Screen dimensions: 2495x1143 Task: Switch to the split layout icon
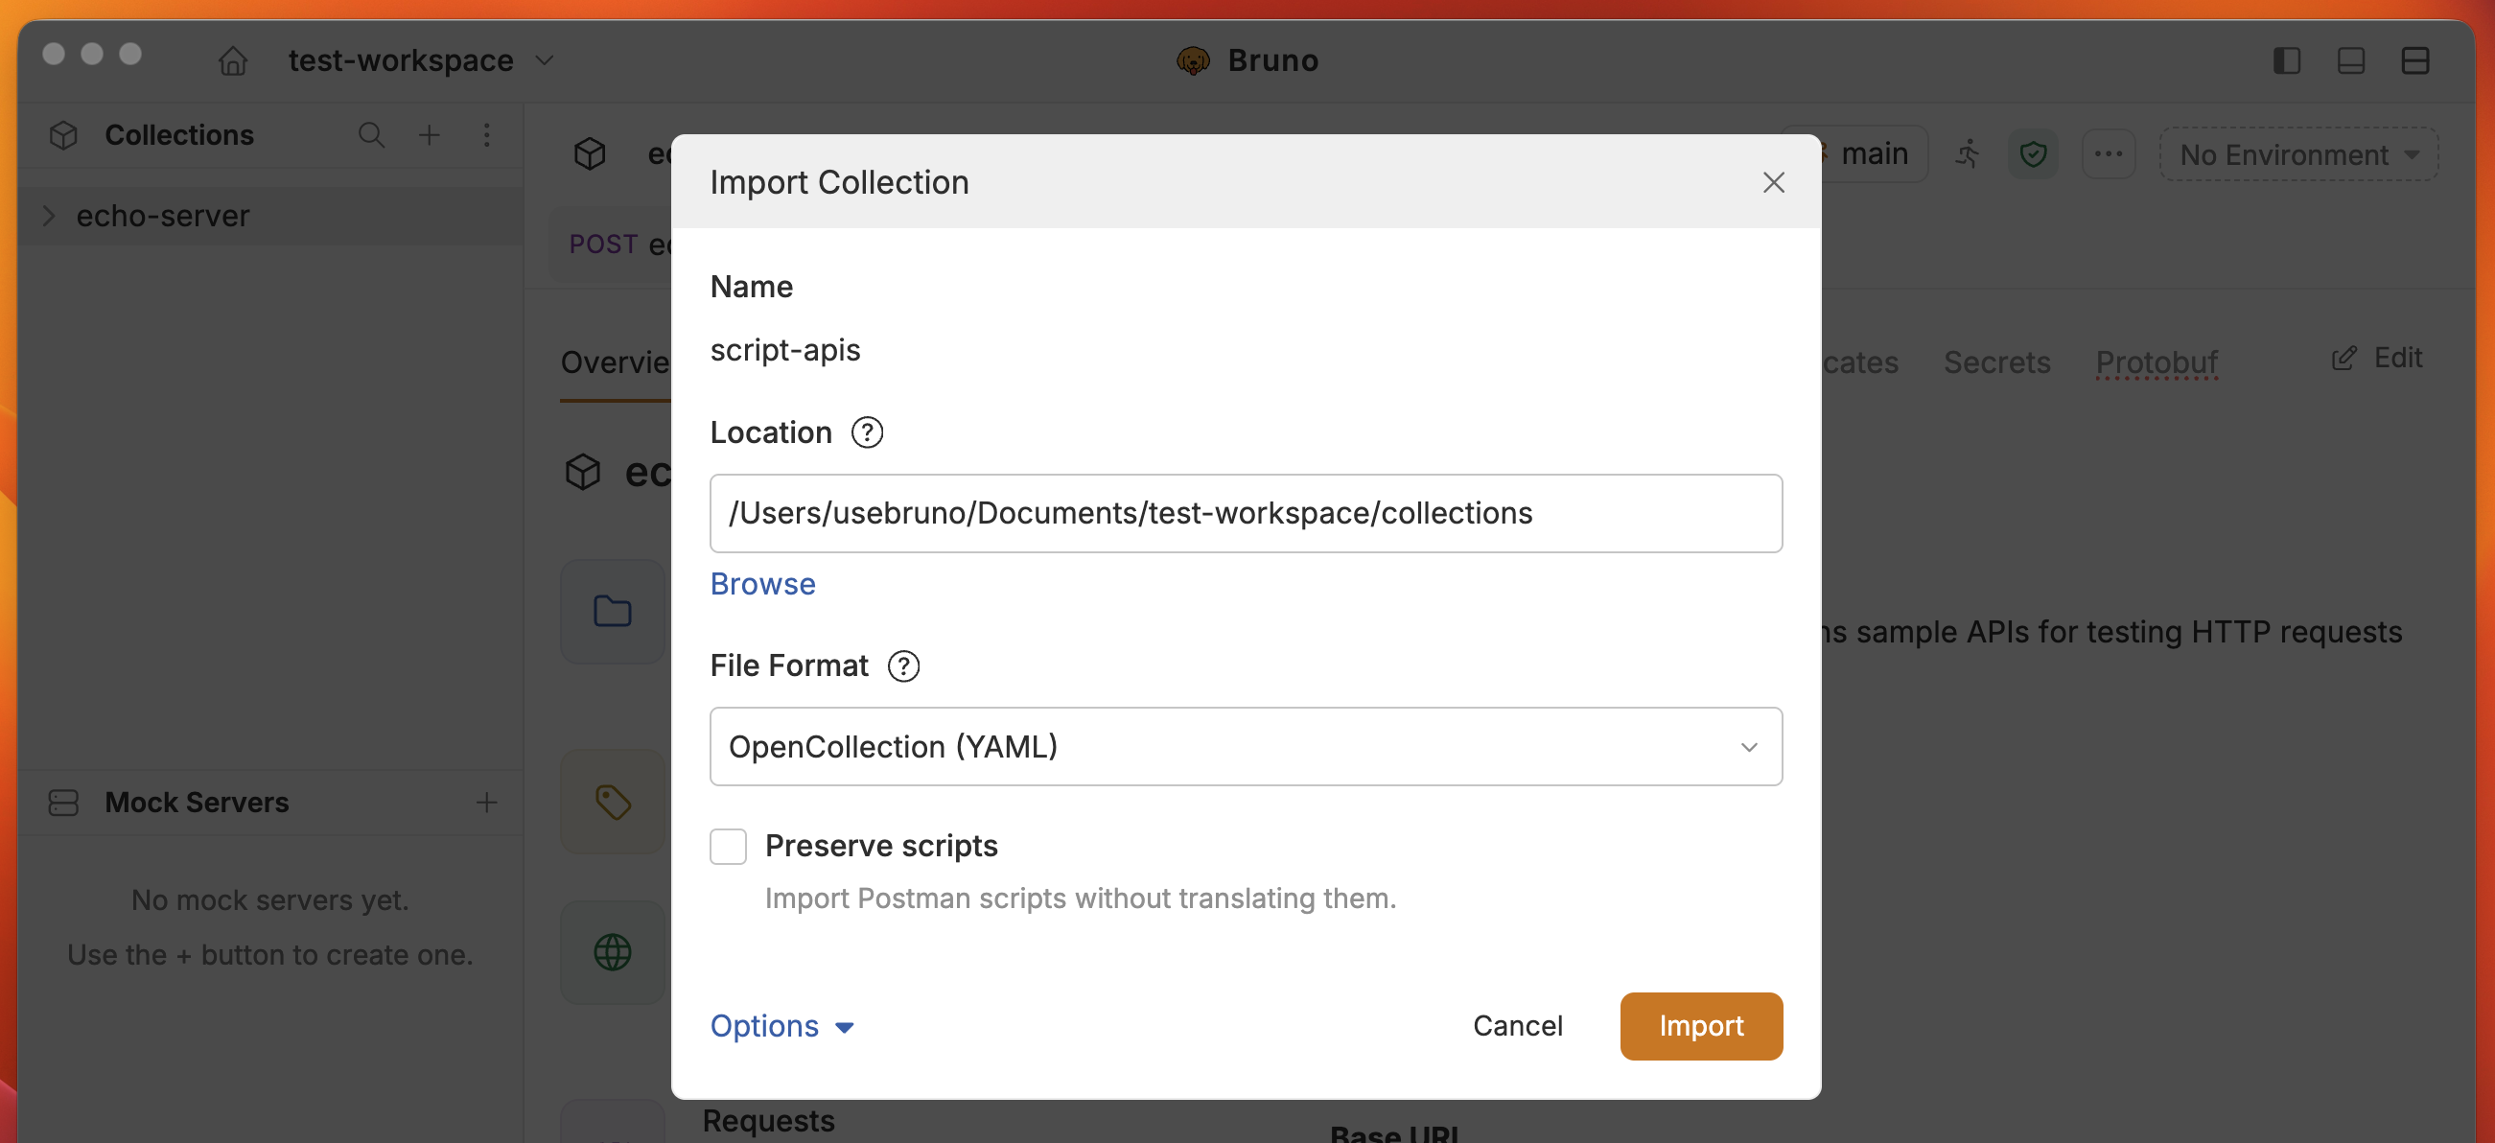[2414, 60]
